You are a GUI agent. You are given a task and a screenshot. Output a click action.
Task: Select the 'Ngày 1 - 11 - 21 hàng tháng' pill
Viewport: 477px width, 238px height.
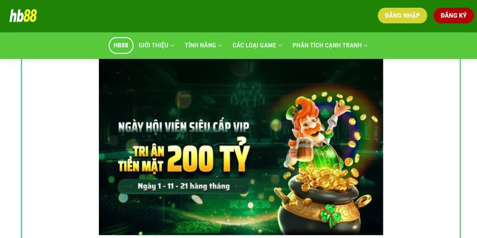tap(184, 186)
